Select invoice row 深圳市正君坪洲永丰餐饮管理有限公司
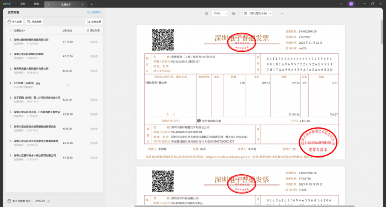Viewport: 386px width, 207px height. [54, 158]
